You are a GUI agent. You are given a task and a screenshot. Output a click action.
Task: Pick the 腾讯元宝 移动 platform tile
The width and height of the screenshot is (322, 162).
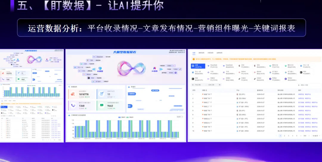(x=290, y=66)
